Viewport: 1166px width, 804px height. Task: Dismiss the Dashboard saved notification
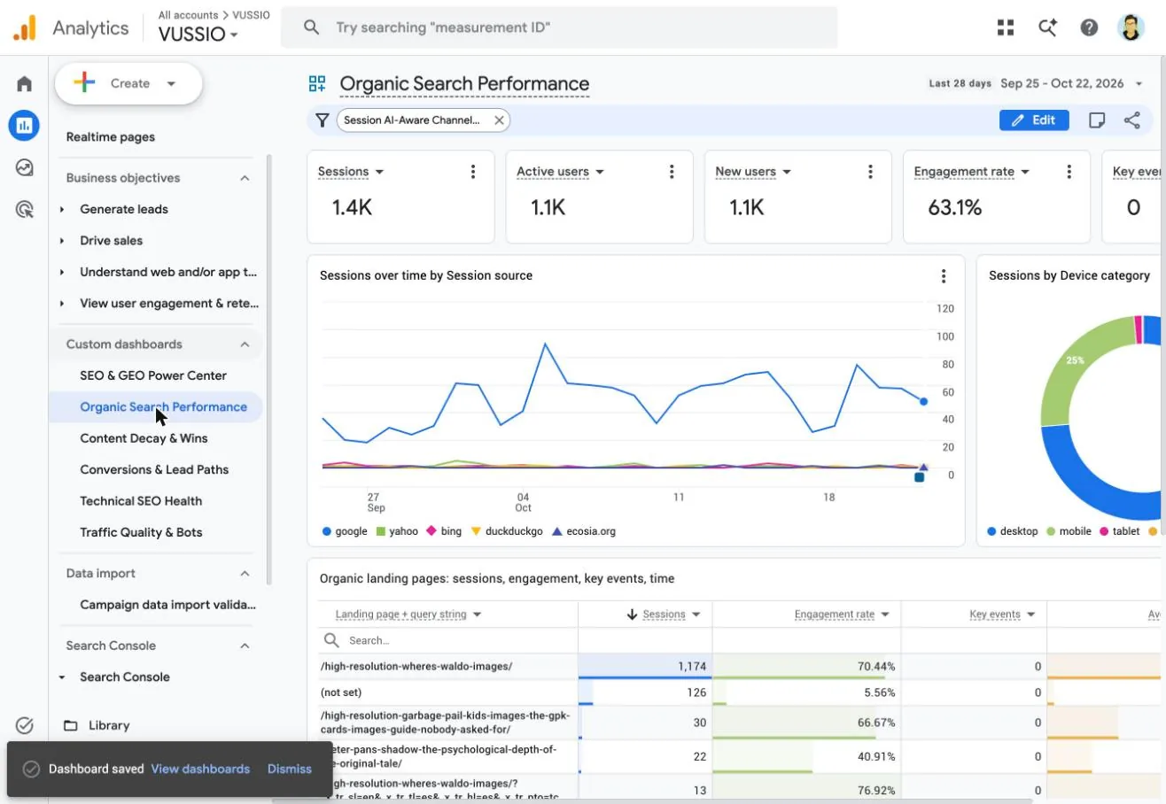pyautogui.click(x=290, y=769)
